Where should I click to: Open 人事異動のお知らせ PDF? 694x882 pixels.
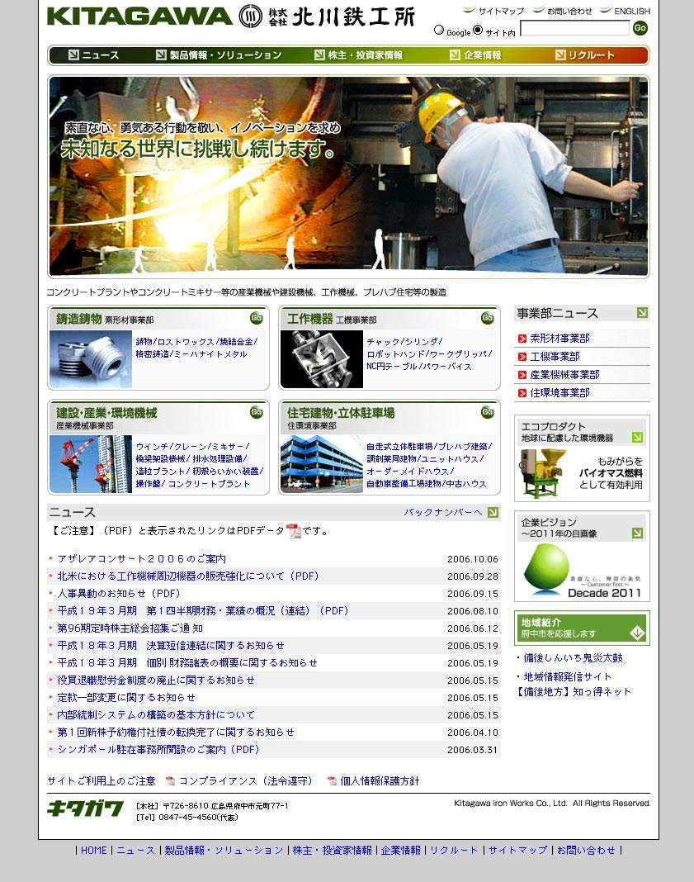click(x=119, y=594)
